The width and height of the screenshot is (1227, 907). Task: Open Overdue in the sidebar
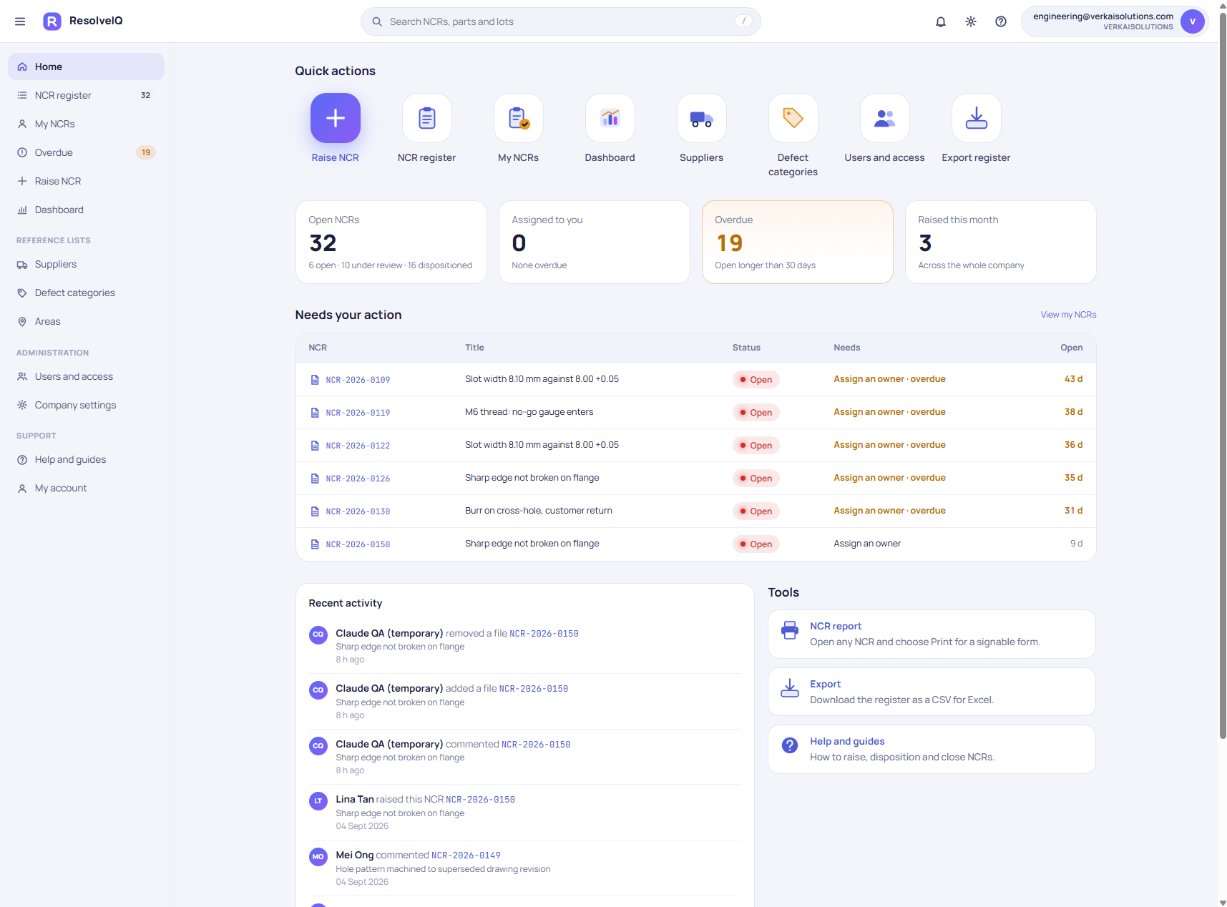click(x=86, y=152)
